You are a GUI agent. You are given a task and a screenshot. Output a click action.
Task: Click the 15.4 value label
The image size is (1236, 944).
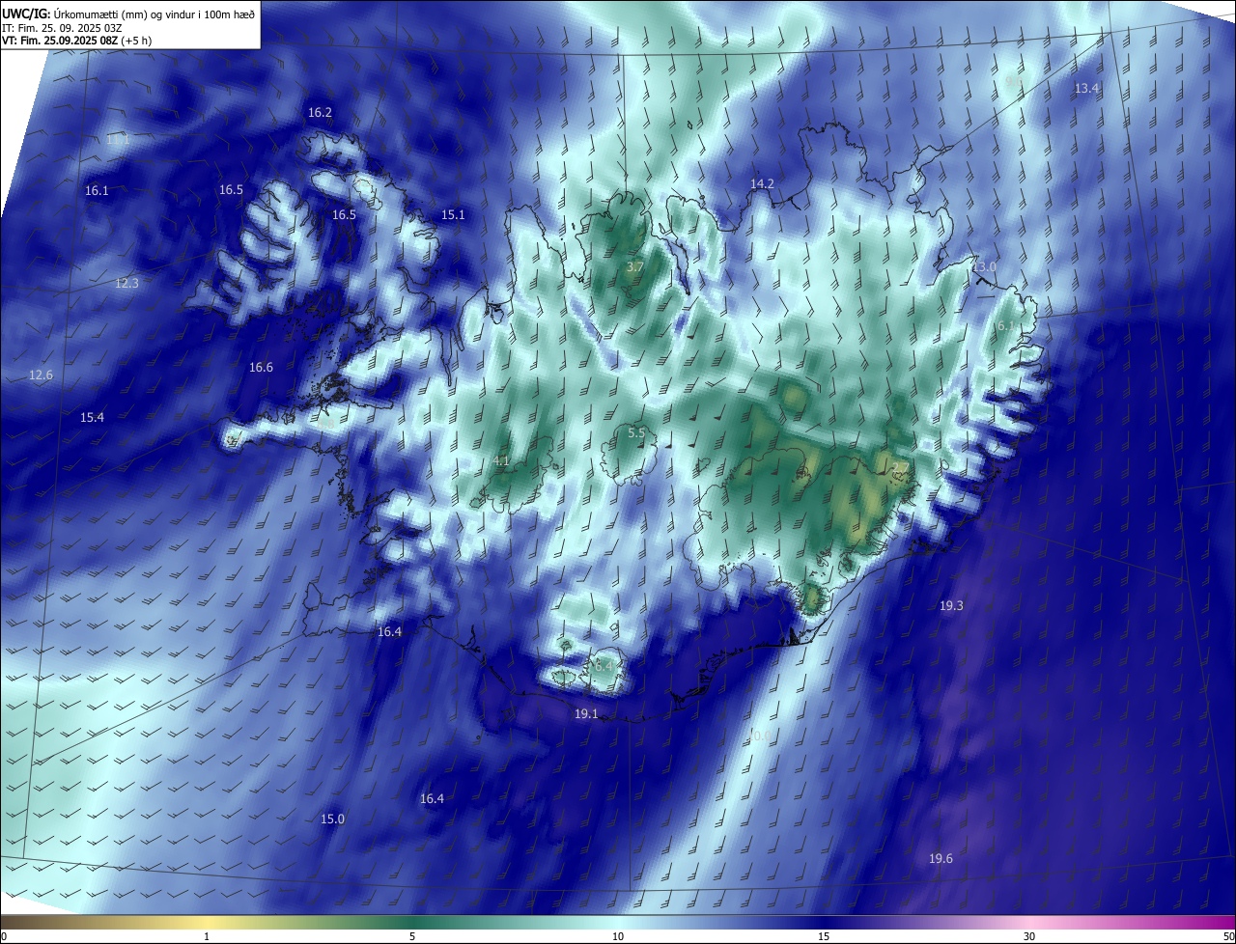92,418
